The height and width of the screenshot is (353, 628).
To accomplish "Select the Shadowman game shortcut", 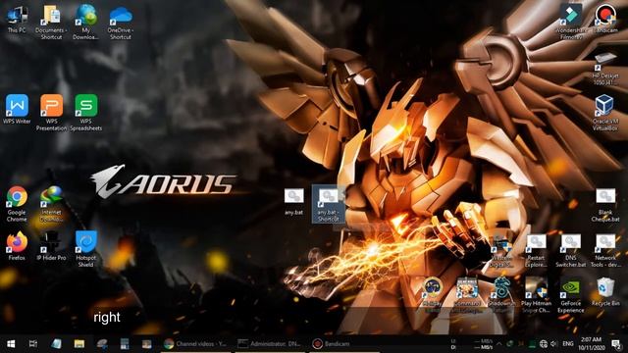I will [501, 295].
